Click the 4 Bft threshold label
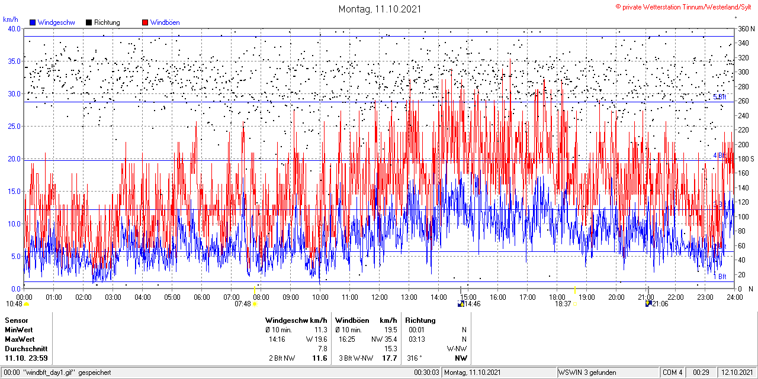The height and width of the screenshot is (379, 758). tap(720, 156)
